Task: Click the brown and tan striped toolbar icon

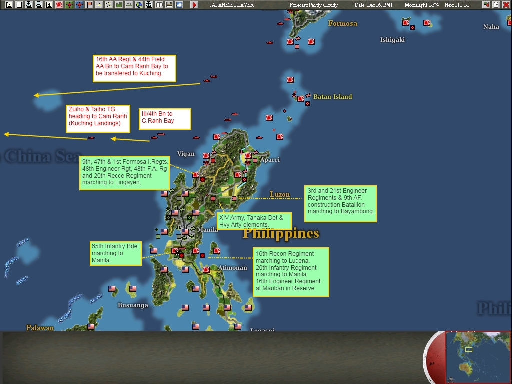Action: click(x=169, y=5)
